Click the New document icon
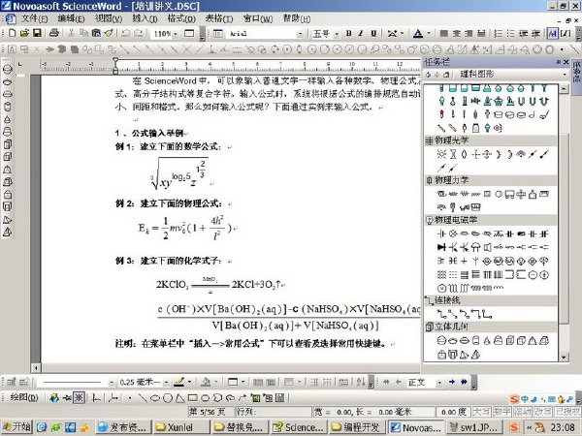582x436 pixels. pyautogui.click(x=12, y=33)
